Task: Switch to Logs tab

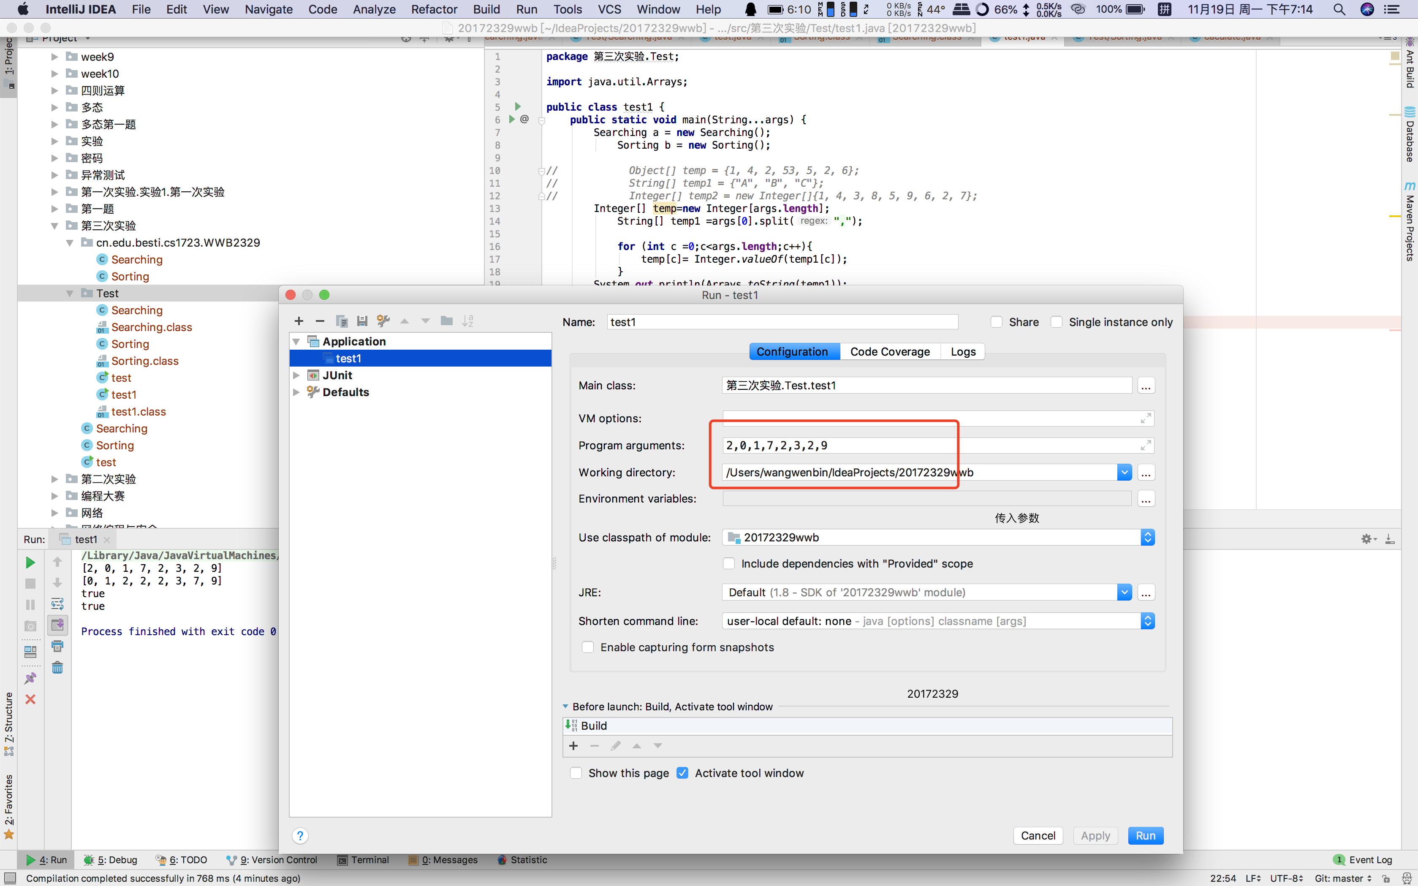Action: (x=963, y=352)
